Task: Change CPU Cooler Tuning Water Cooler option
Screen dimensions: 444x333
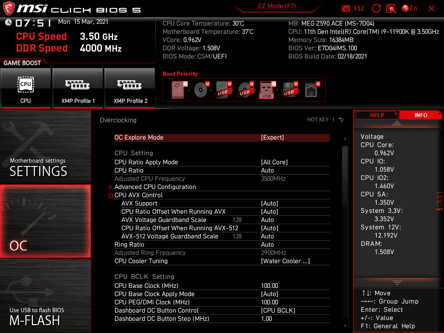Action: click(x=285, y=261)
